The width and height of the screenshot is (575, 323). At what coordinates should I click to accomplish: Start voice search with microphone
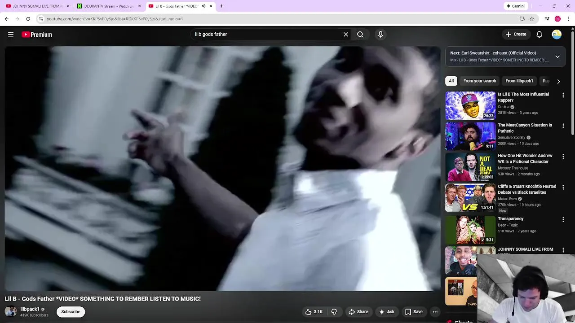(x=380, y=34)
